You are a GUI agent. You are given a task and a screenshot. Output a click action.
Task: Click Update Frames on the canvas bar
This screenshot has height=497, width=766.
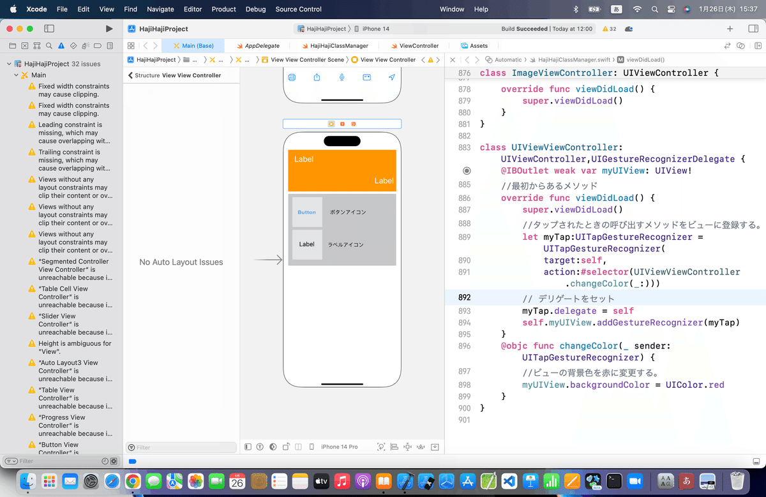pos(382,447)
